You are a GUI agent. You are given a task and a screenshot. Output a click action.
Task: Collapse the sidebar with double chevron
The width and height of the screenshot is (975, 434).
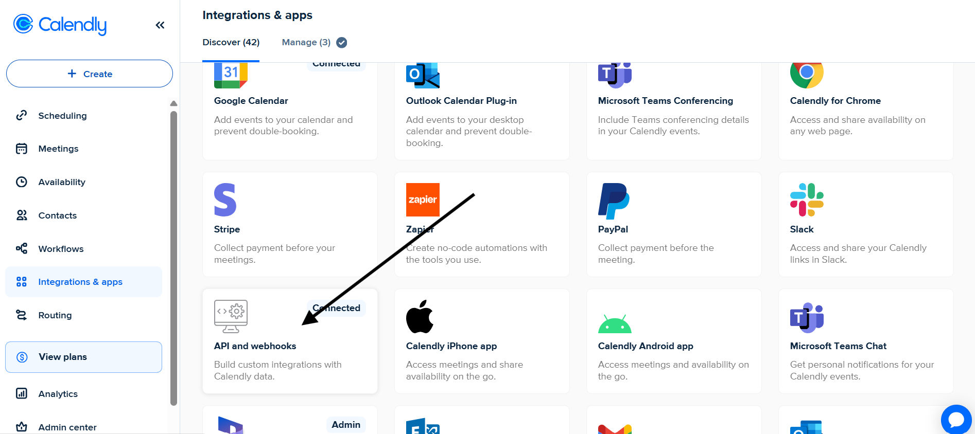click(160, 25)
